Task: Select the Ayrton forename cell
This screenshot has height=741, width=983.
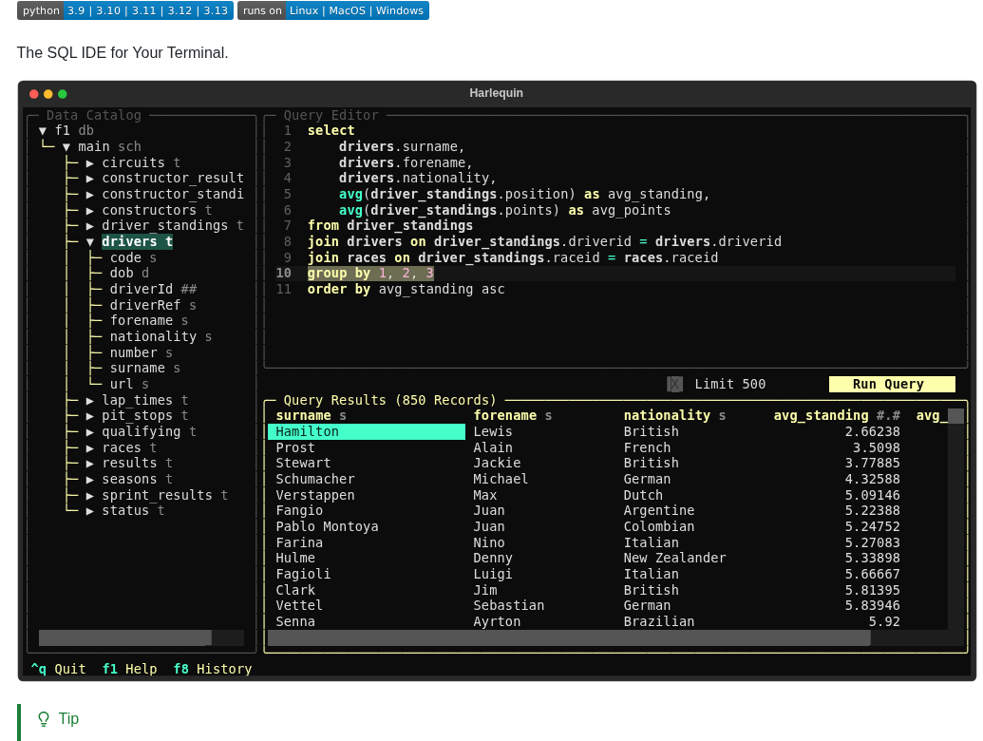Action: point(497,622)
